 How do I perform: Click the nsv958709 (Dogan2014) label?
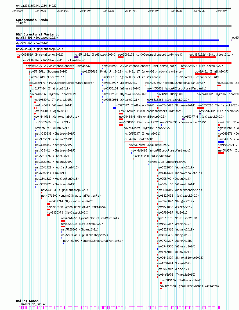(174, 179)
